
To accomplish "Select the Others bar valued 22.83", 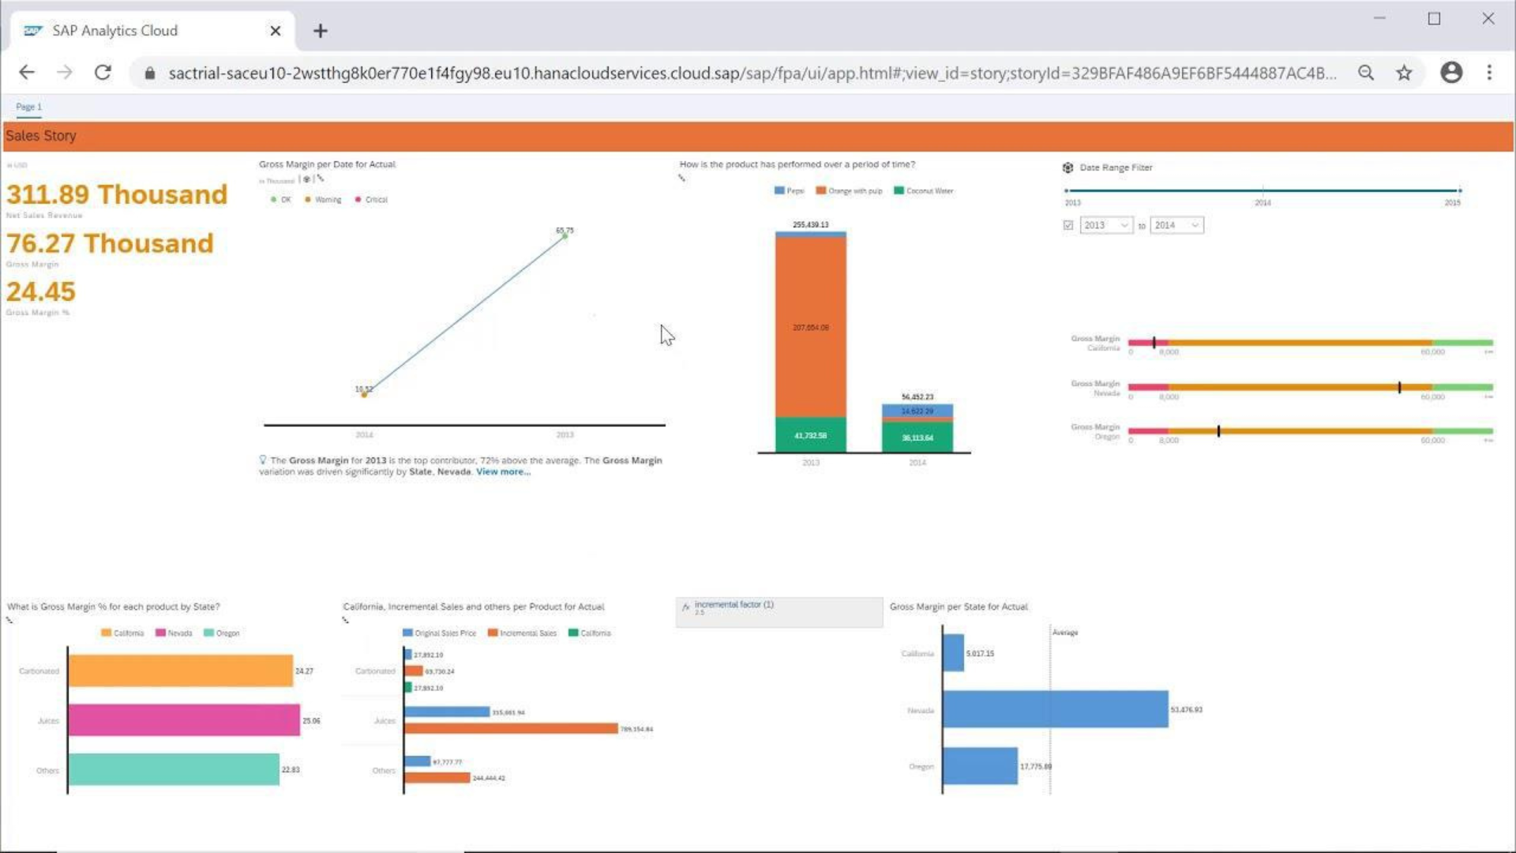I will [x=174, y=769].
